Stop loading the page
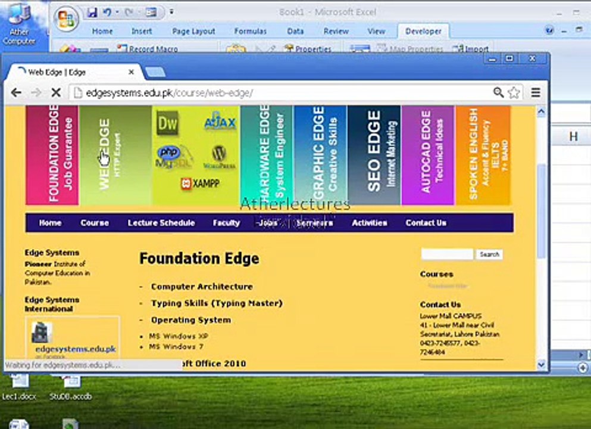 click(56, 92)
